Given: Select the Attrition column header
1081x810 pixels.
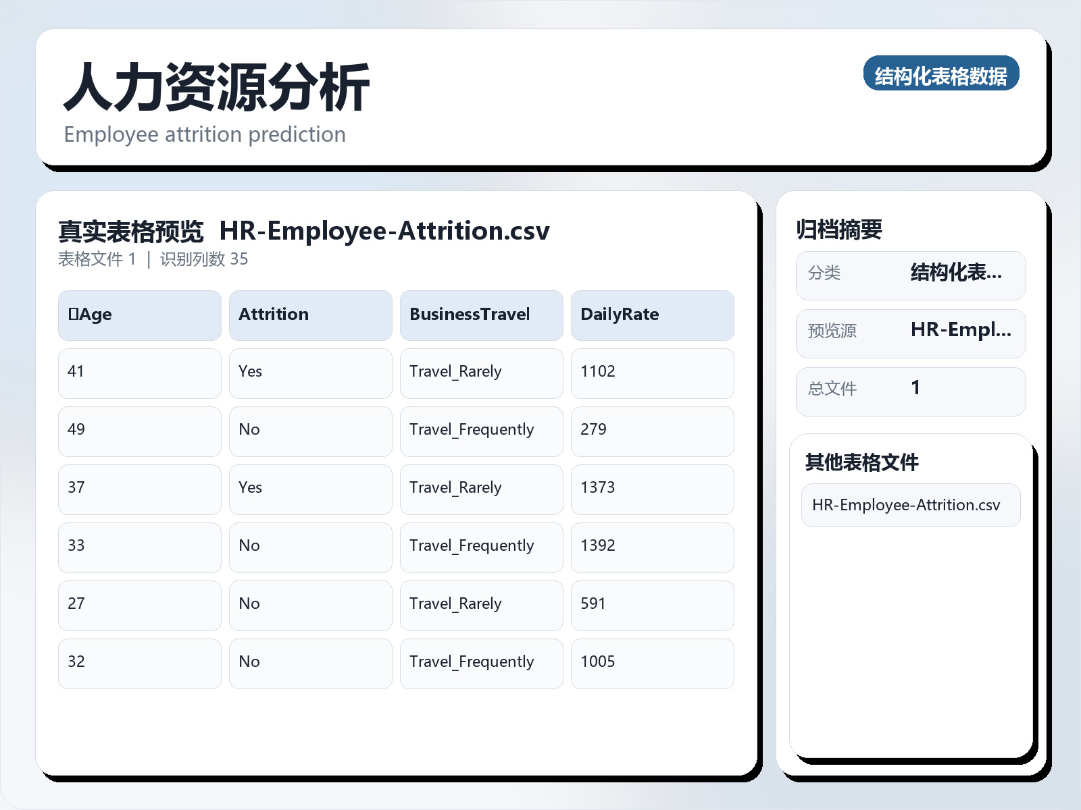Looking at the screenshot, I should pyautogui.click(x=310, y=315).
